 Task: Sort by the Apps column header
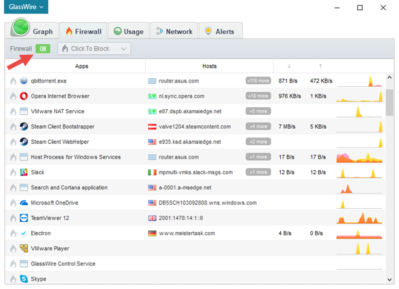(81, 66)
